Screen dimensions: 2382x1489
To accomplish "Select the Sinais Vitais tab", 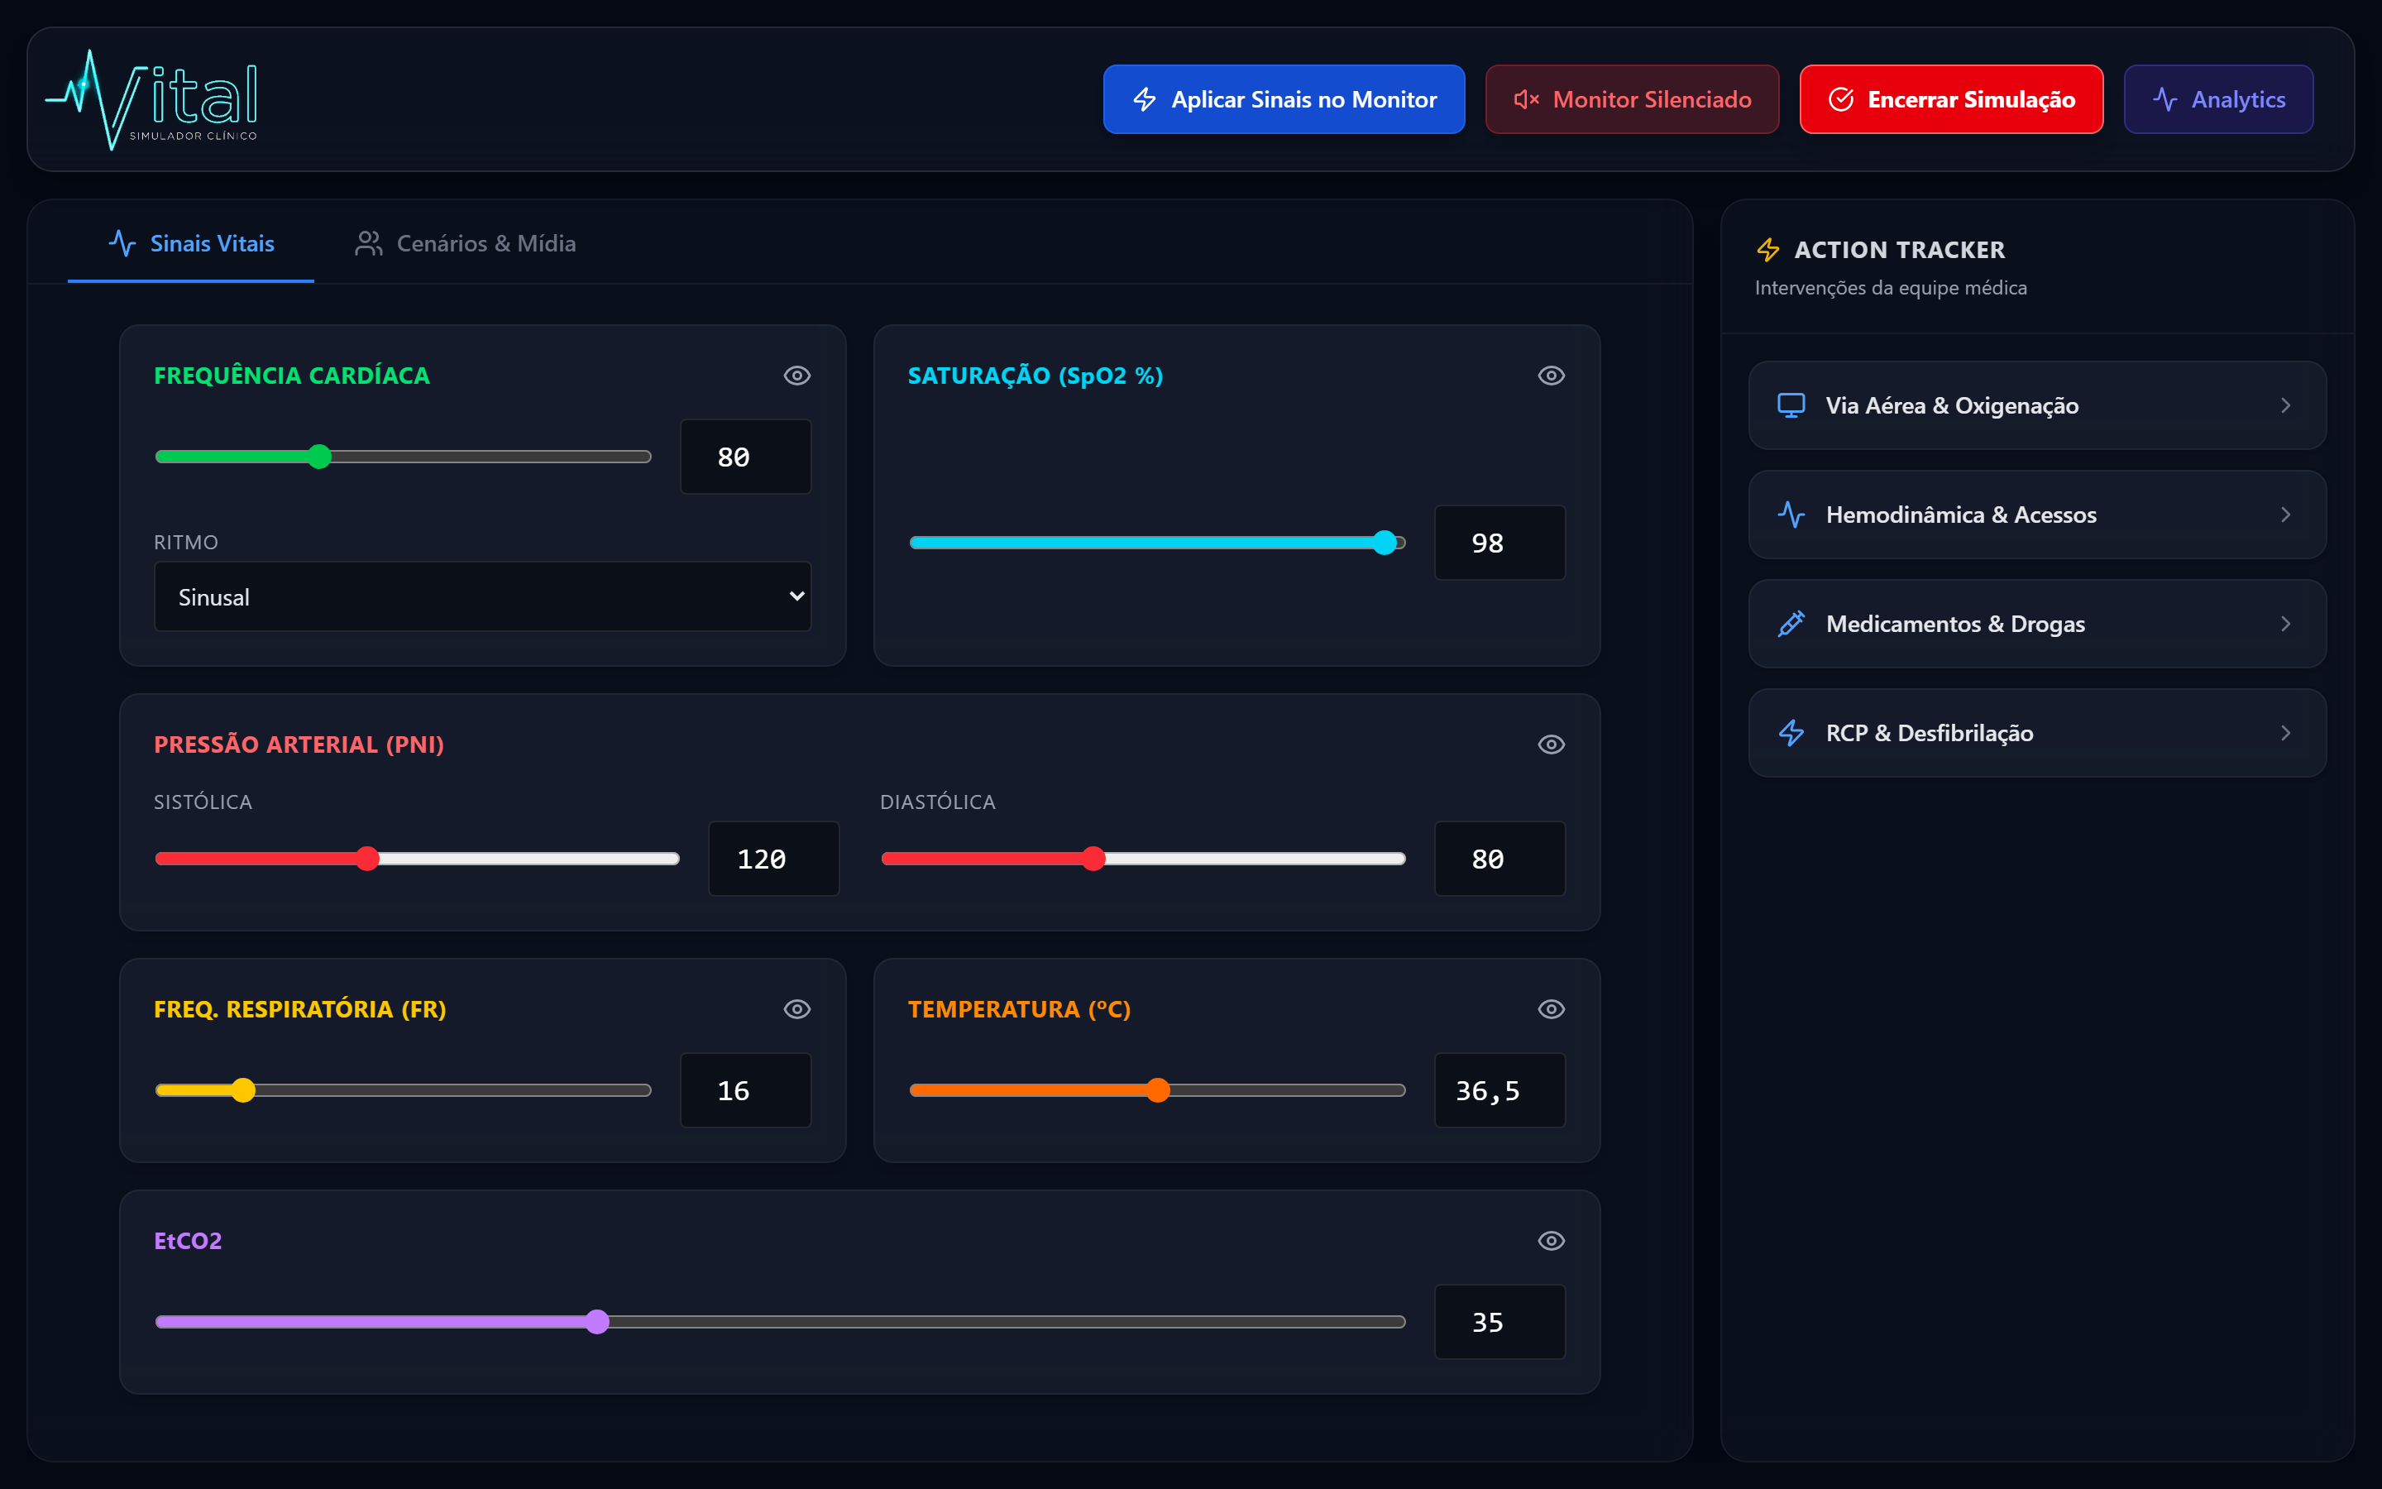I will [191, 244].
